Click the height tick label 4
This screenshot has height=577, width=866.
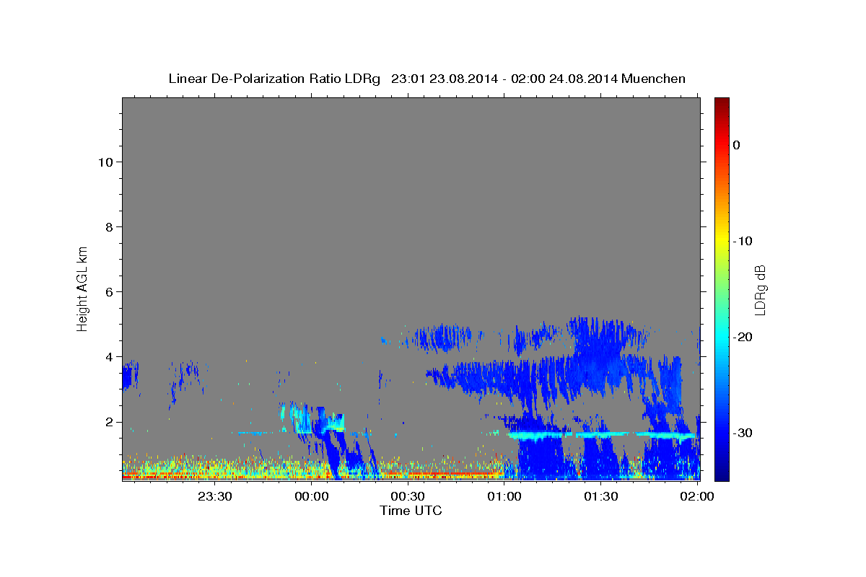click(110, 357)
